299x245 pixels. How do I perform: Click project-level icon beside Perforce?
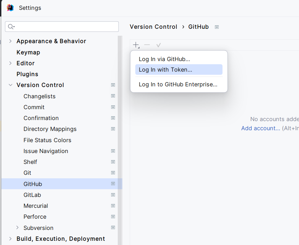point(113,217)
